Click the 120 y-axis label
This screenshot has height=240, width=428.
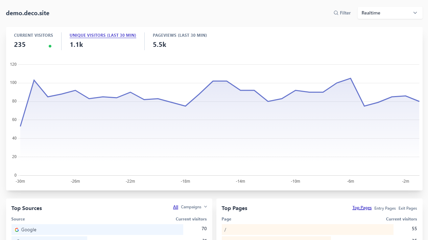coord(13,64)
